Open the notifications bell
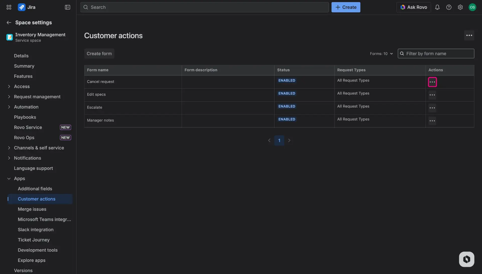 click(437, 7)
